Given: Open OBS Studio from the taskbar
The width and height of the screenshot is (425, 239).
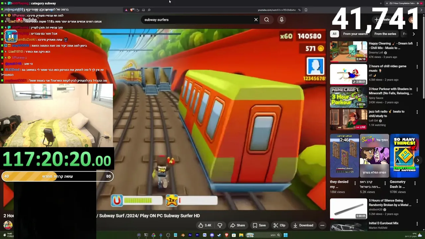Looking at the screenshot, I should coord(168,235).
